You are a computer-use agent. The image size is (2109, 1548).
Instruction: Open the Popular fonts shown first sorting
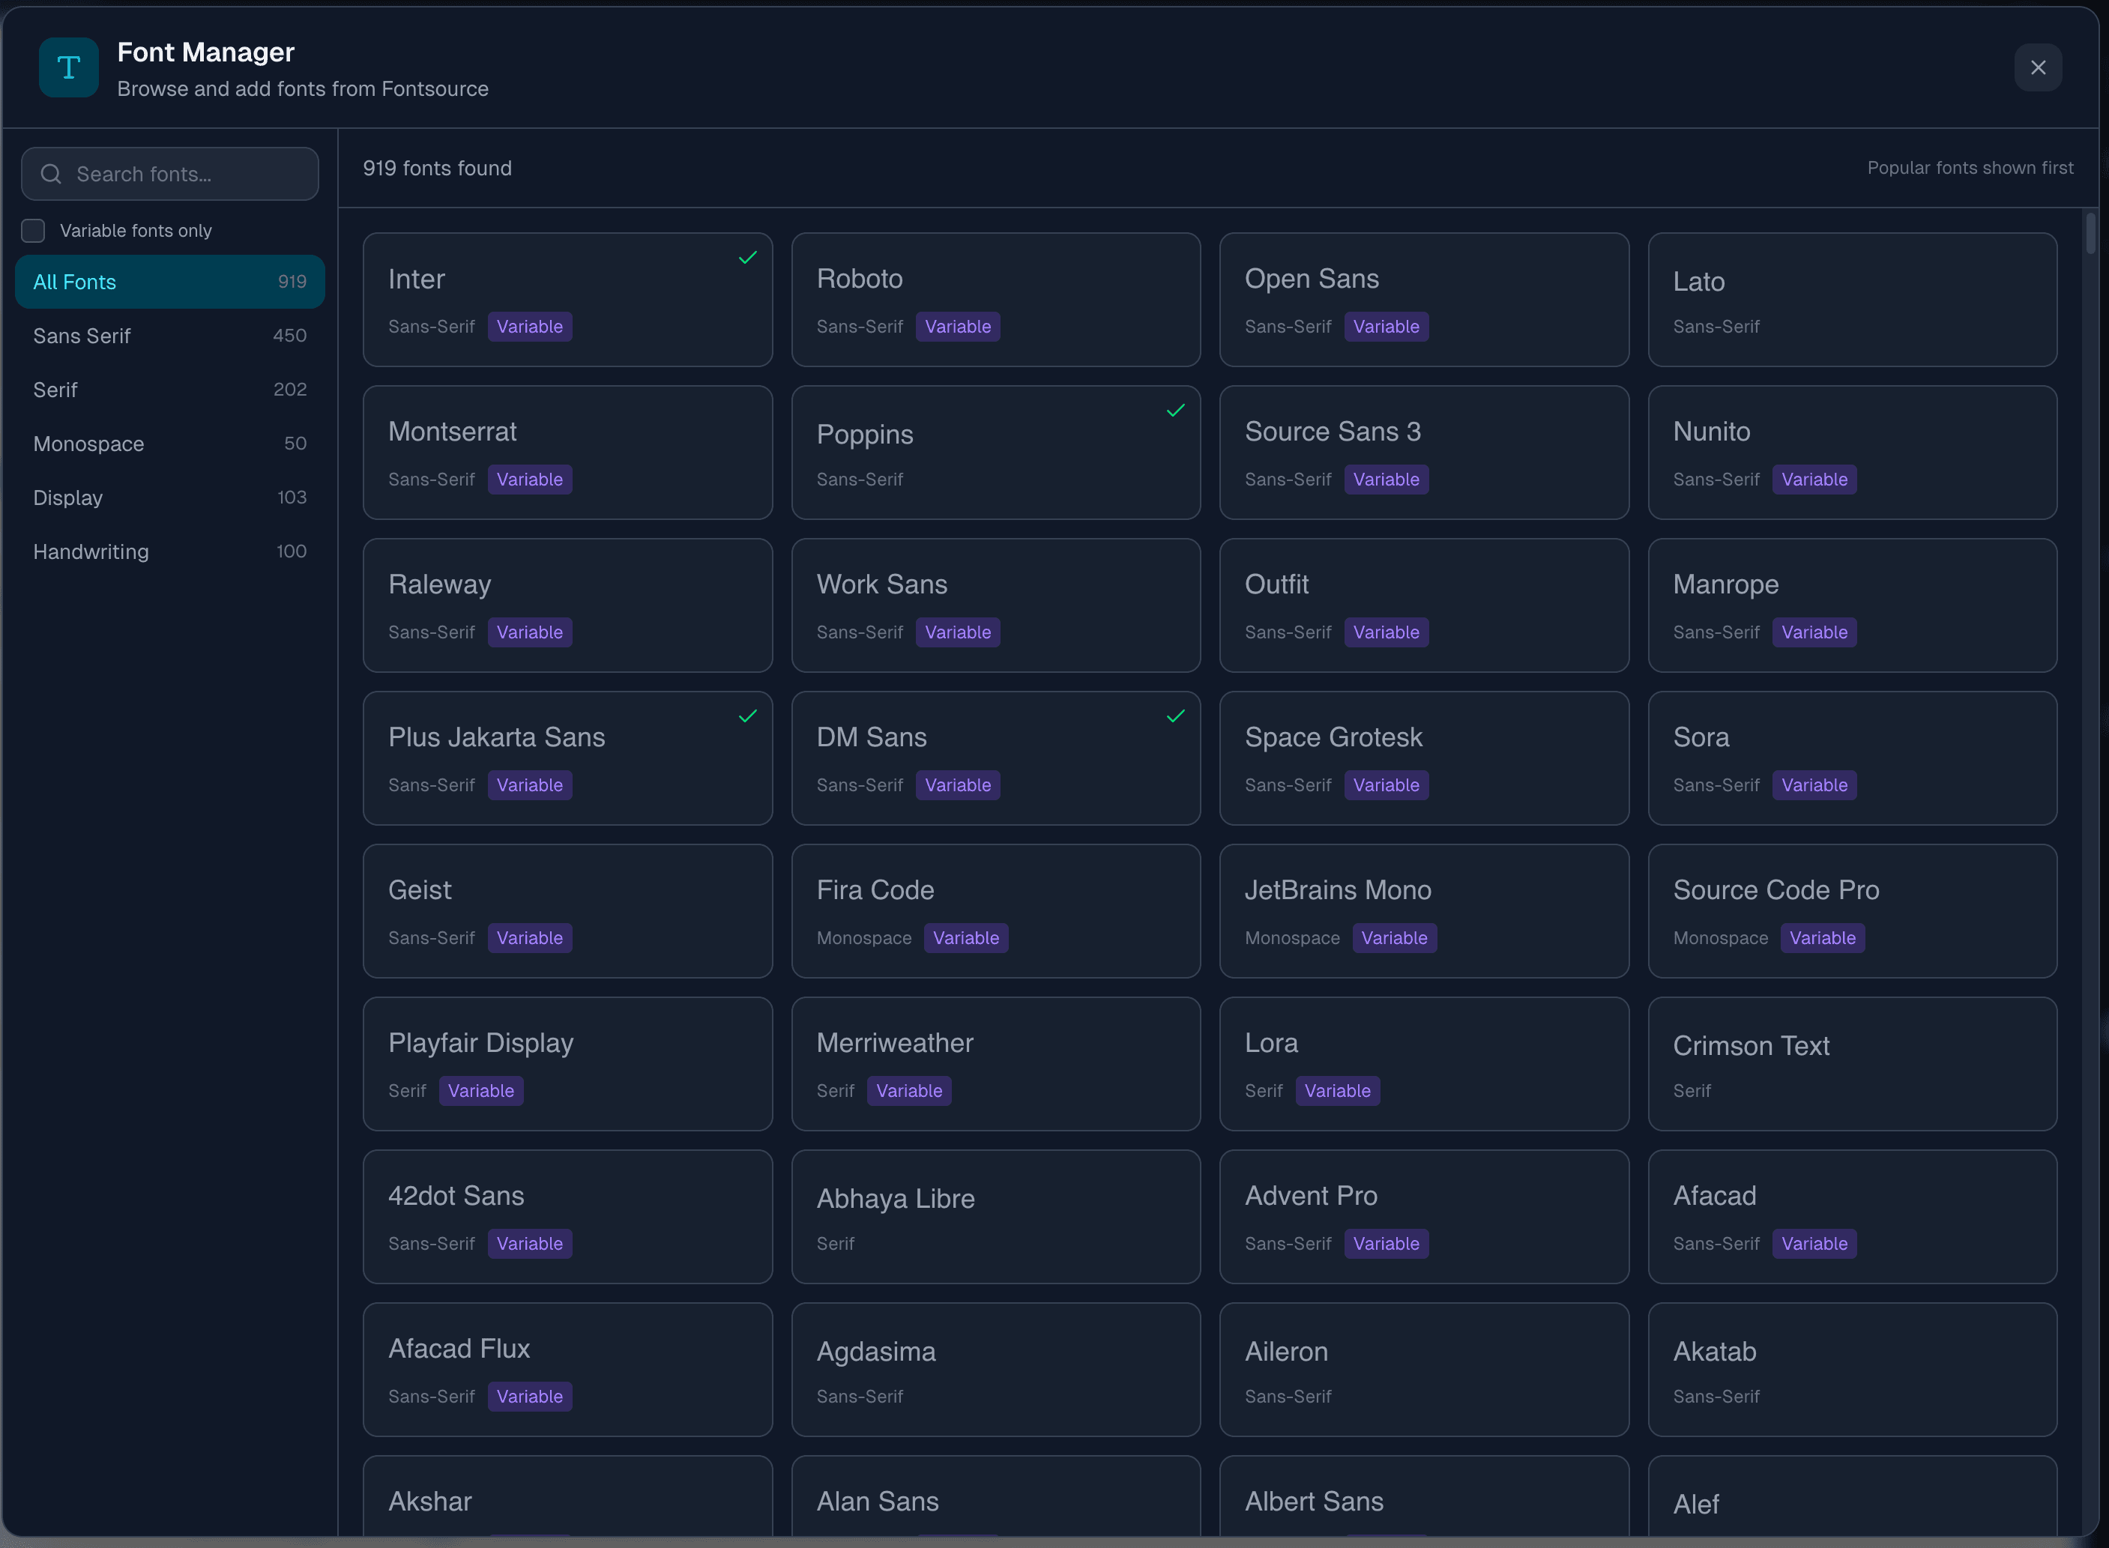pos(1970,168)
